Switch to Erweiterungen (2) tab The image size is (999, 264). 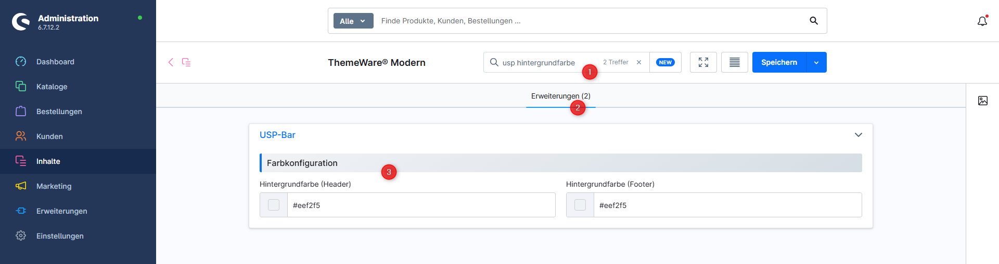561,96
